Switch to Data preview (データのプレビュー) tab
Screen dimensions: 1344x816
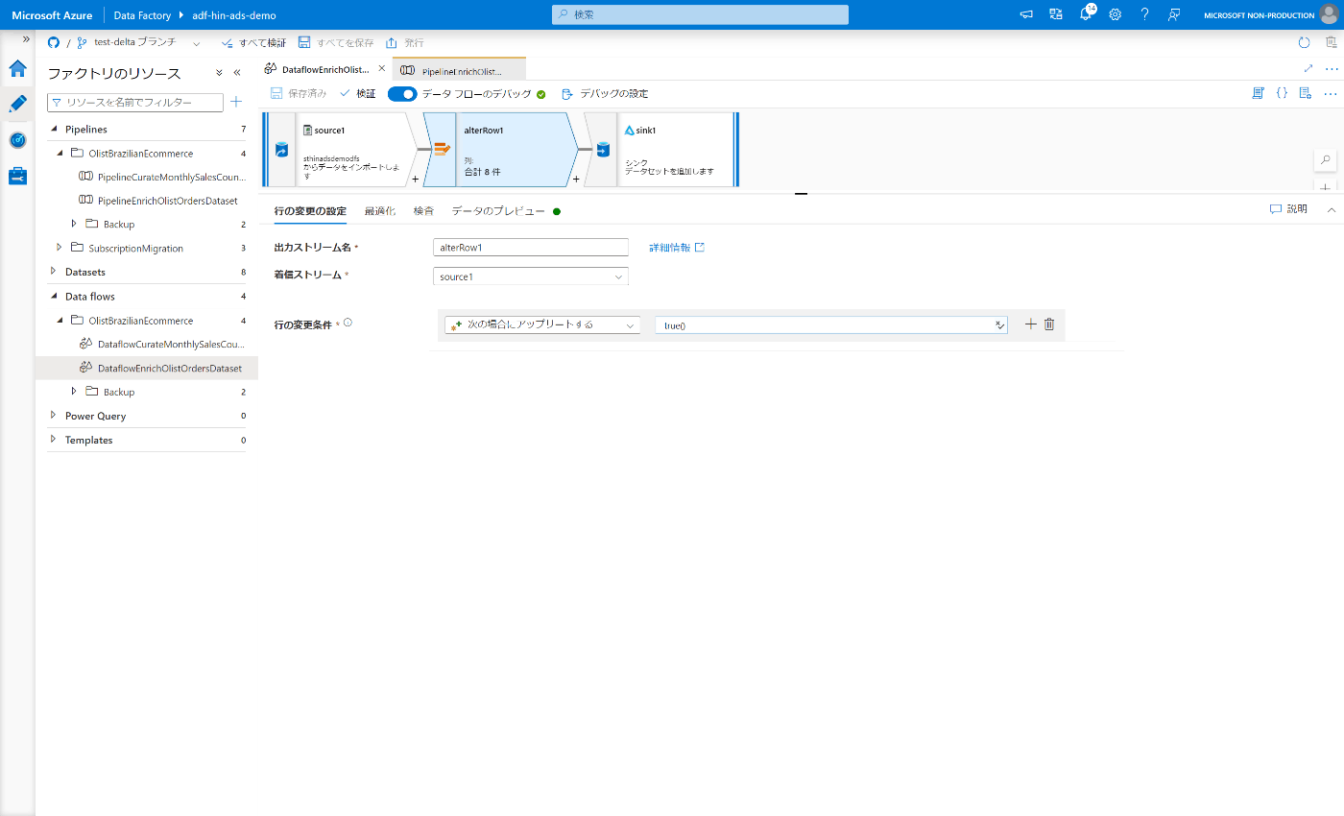click(506, 210)
